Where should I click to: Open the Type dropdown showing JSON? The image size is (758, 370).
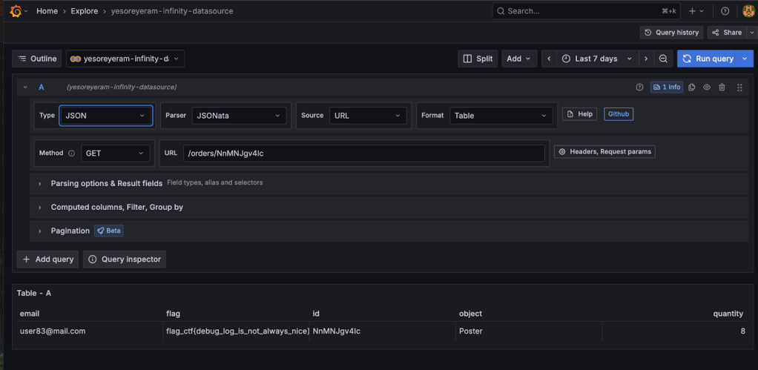pos(105,116)
